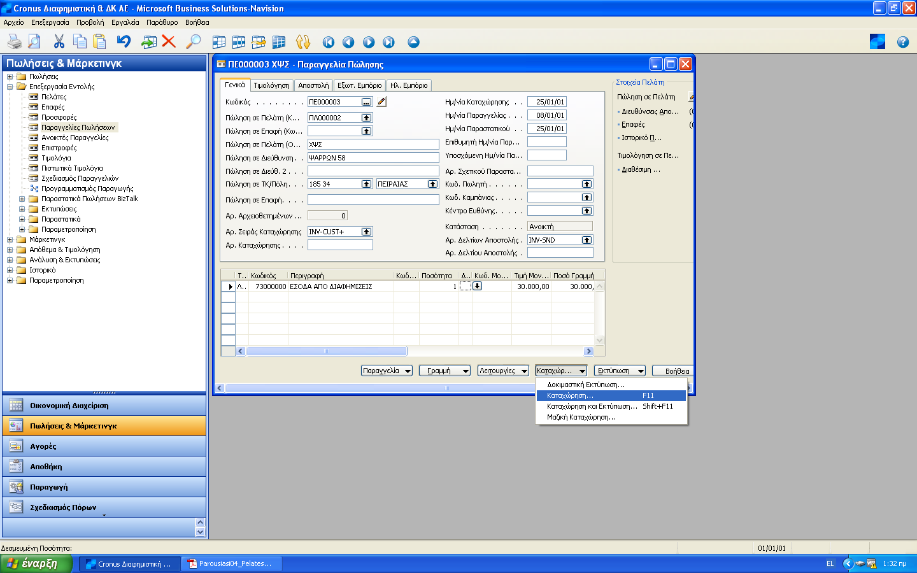The image size is (917, 573).
Task: Click the EL language indicator in taskbar
Action: point(830,563)
